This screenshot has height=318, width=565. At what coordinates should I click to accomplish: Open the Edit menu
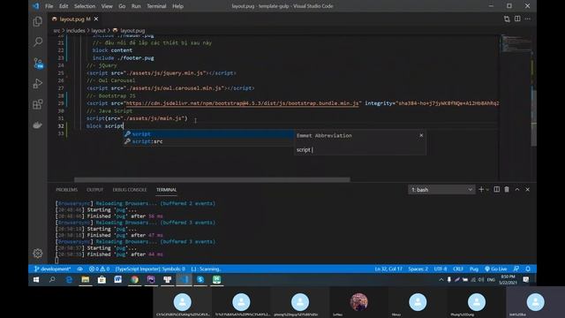[64, 6]
